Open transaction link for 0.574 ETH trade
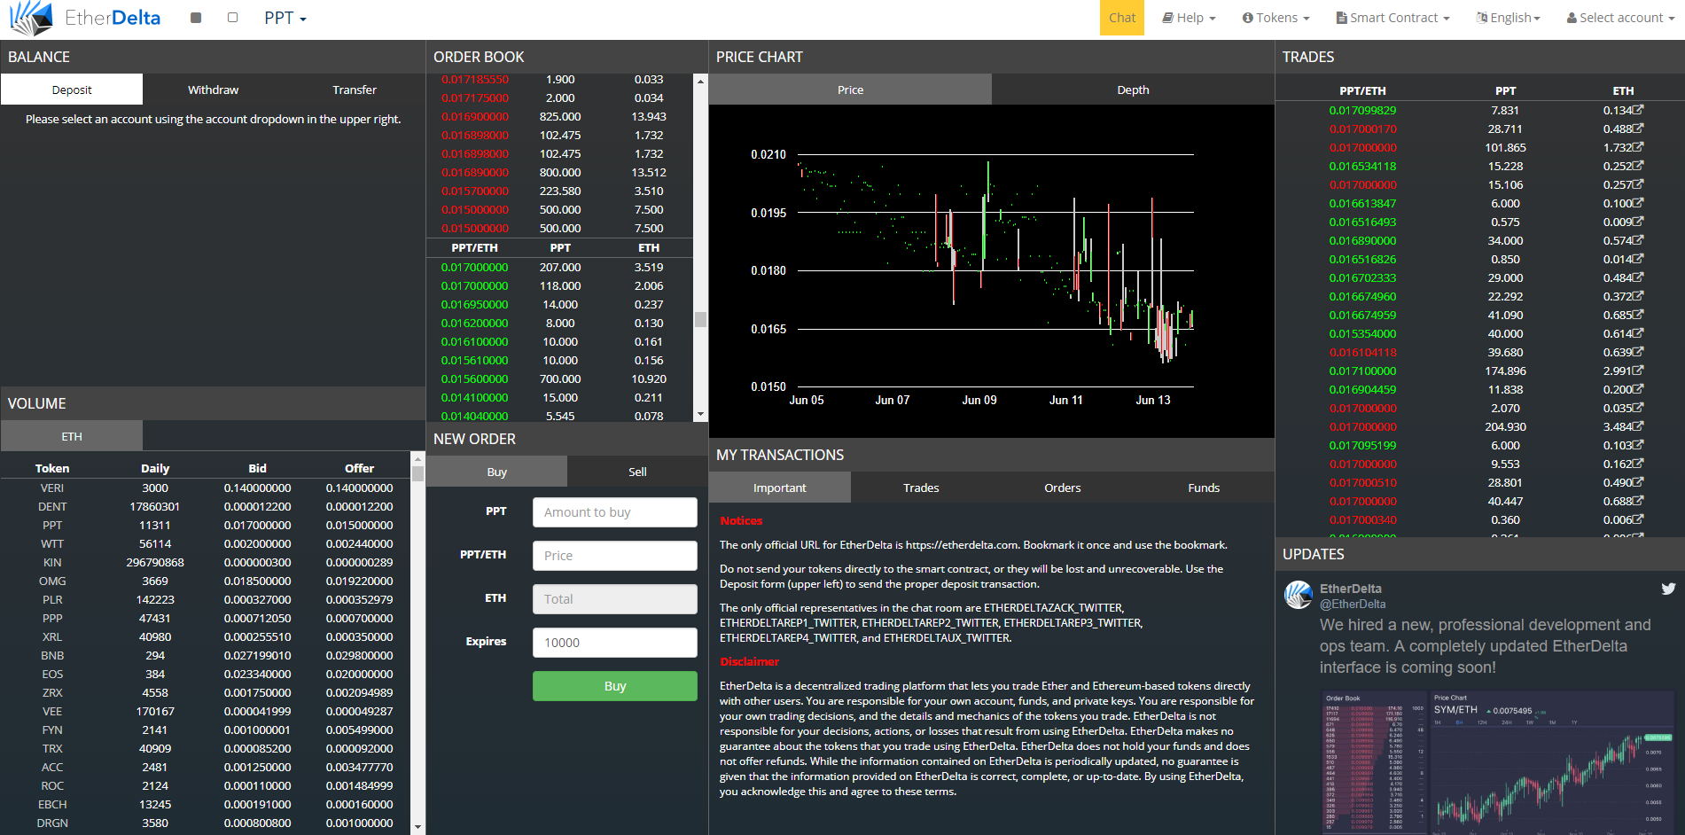The height and width of the screenshot is (835, 1685). pos(1638,240)
